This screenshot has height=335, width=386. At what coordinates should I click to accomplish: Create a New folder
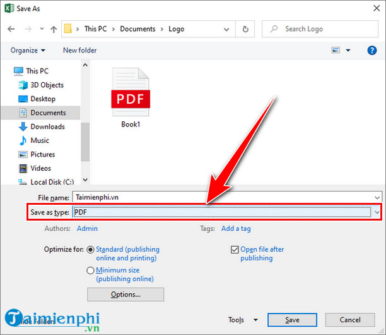pyautogui.click(x=79, y=51)
